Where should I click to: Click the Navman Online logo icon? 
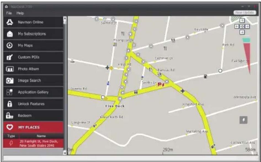click(10, 22)
